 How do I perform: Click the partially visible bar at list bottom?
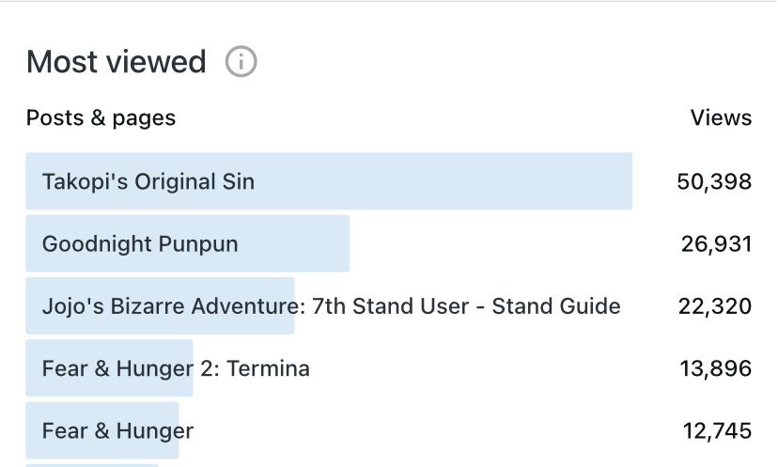92,465
